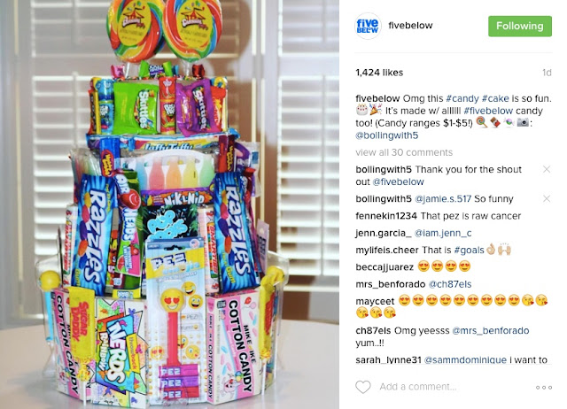The image size is (567, 409).
Task: Open the fivebelow username at top
Action: 410,26
